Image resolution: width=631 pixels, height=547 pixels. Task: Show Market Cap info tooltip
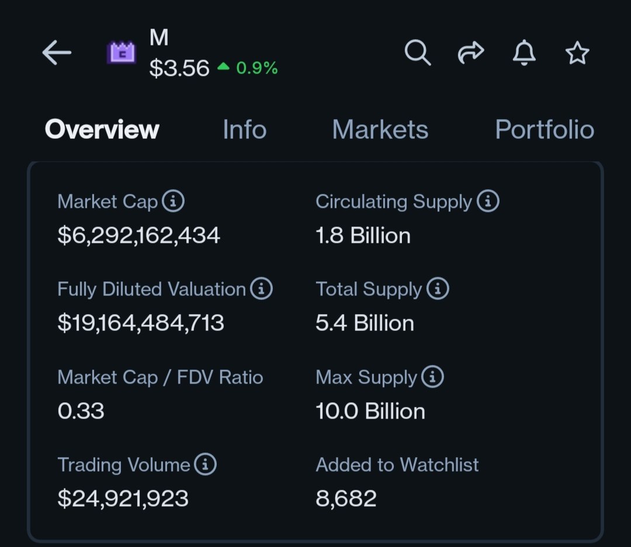click(173, 201)
